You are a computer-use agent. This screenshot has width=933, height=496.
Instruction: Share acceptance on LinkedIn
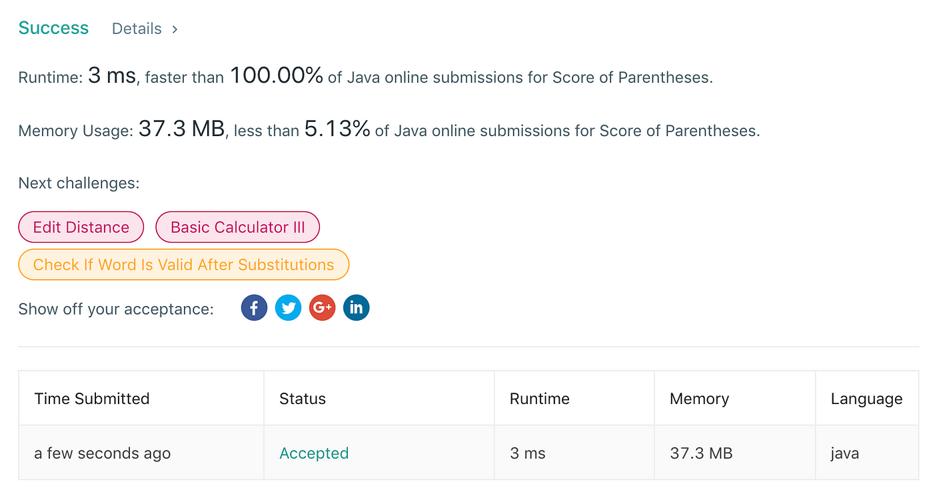click(356, 308)
